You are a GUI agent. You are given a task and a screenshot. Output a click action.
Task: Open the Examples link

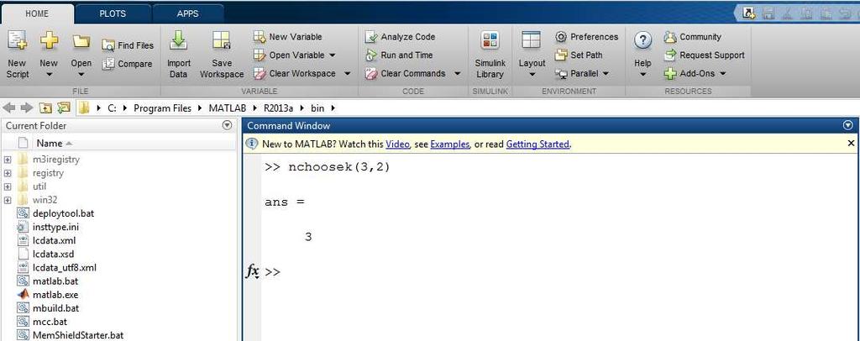450,144
